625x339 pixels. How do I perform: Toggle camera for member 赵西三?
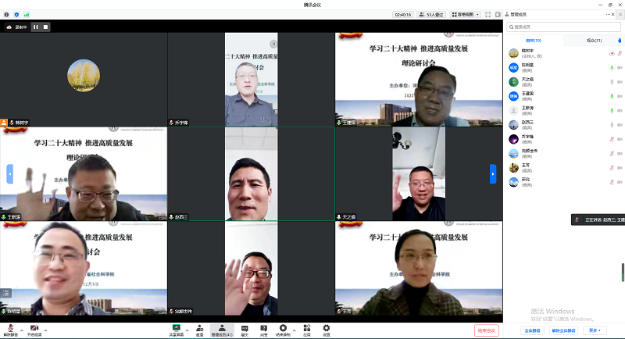[620, 124]
